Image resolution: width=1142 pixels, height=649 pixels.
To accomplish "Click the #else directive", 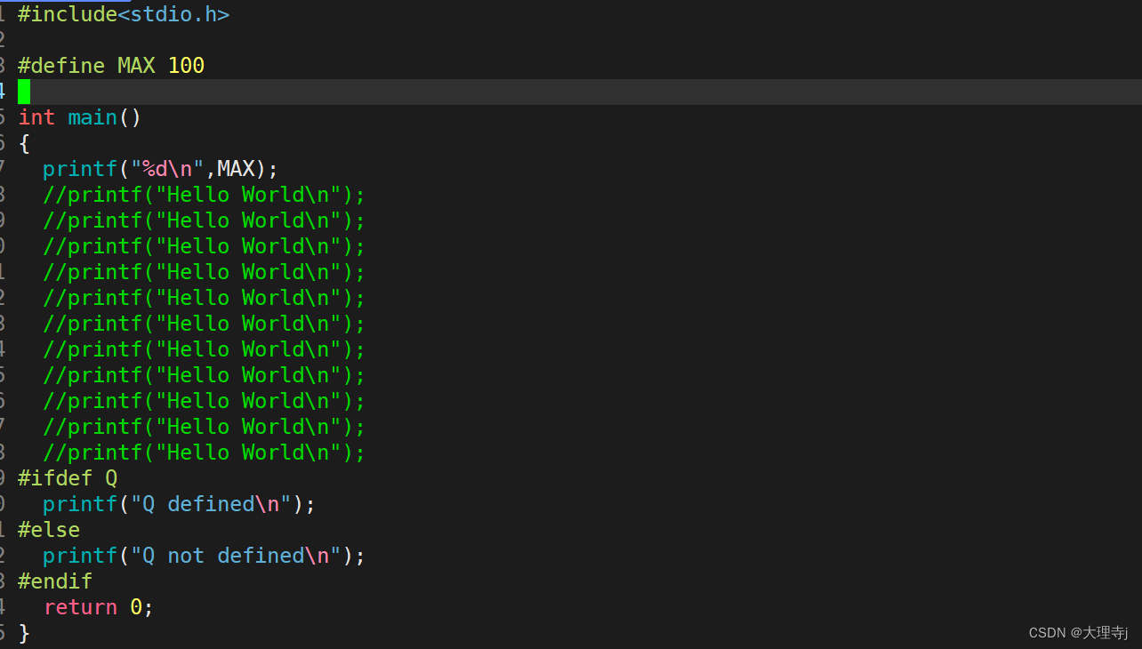I will tap(49, 530).
